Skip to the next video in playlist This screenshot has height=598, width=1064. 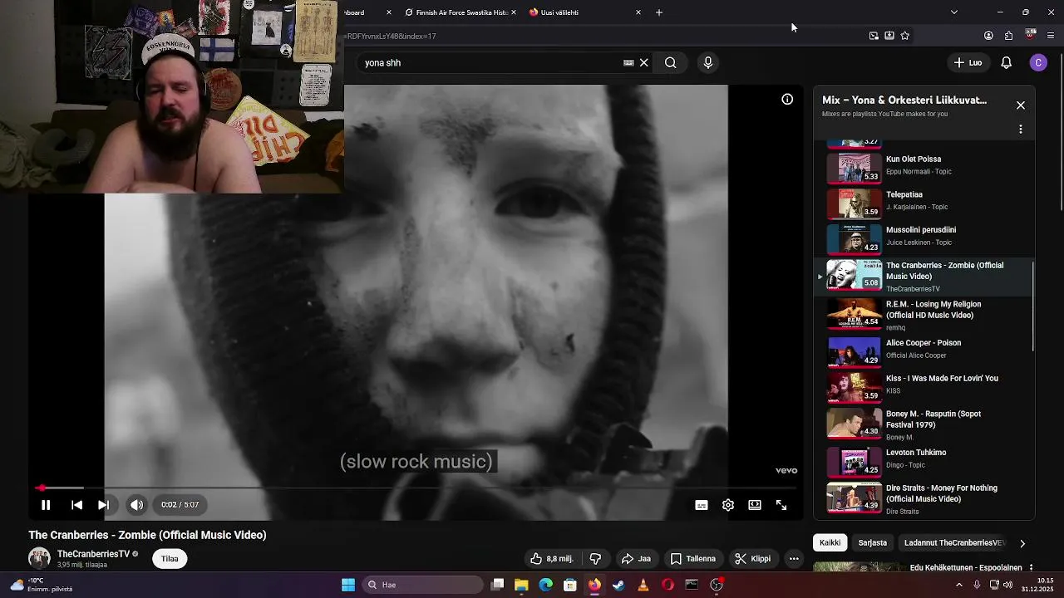[x=103, y=505]
